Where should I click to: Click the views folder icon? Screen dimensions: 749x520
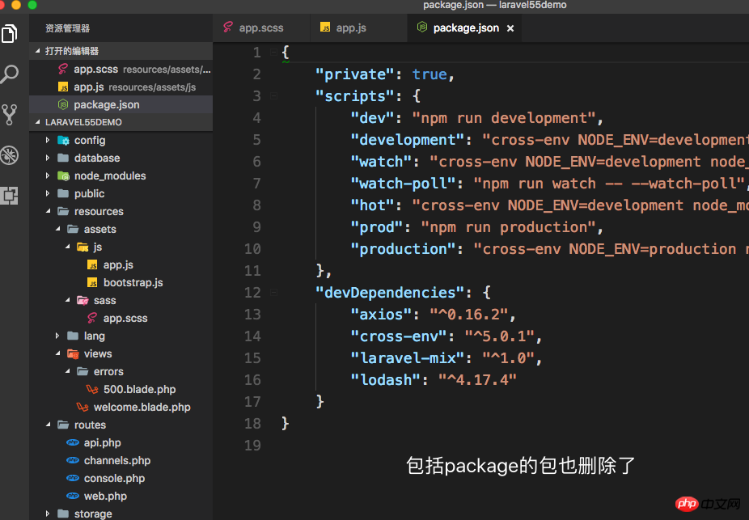[73, 354]
